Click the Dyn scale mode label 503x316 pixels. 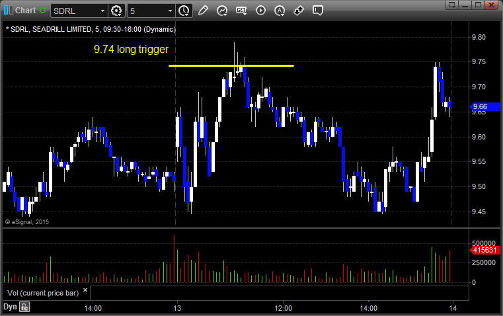pyautogui.click(x=10, y=307)
